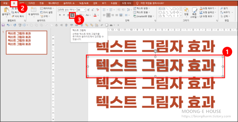Click Reset (다시 설정) in Slides group
This screenshot has height=122, width=238.
(x=47, y=12)
